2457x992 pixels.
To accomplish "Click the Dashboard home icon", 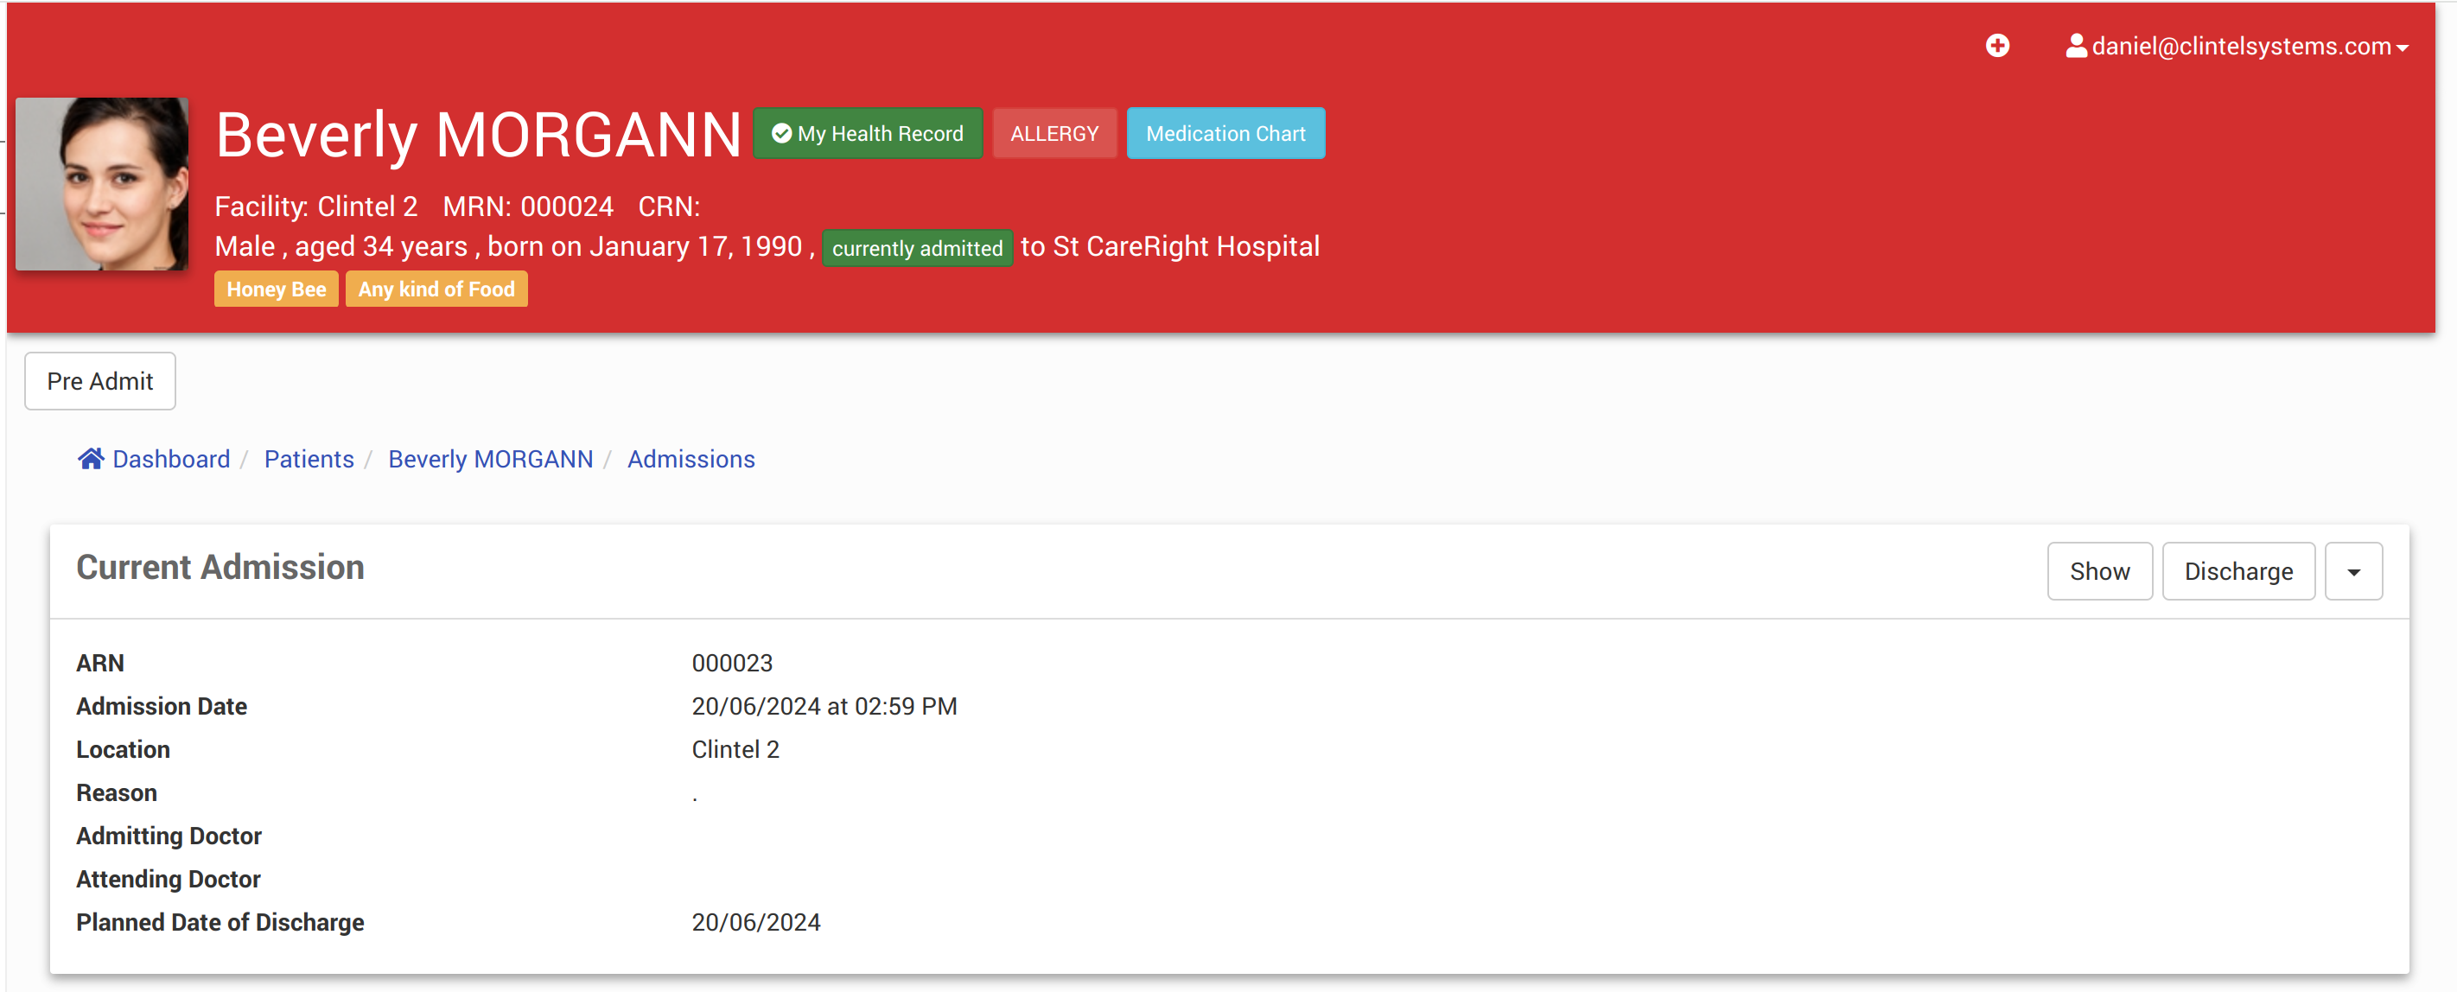I will 91,459.
